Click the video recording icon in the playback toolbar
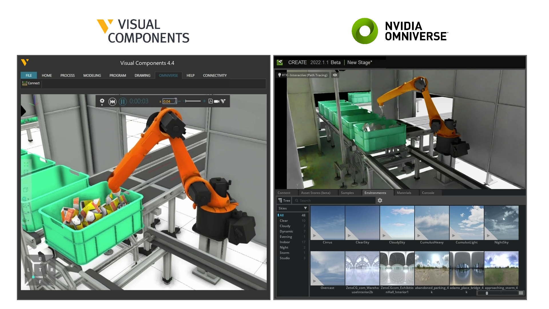 coord(216,101)
